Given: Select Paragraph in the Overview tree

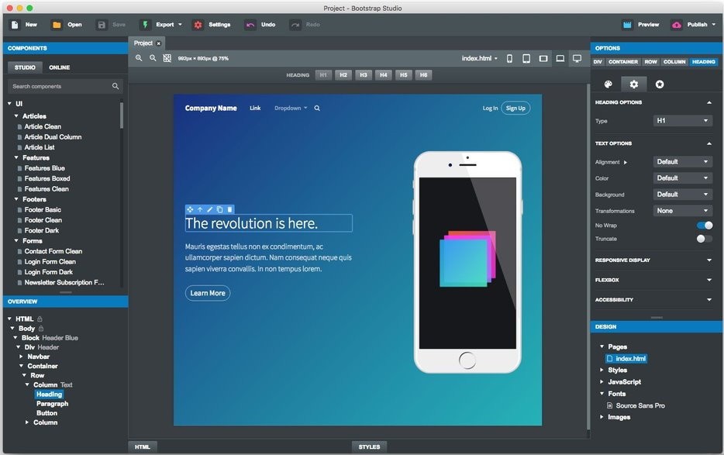Looking at the screenshot, I should 52,404.
